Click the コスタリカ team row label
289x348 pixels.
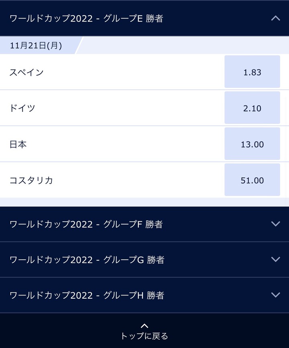pos(31,180)
